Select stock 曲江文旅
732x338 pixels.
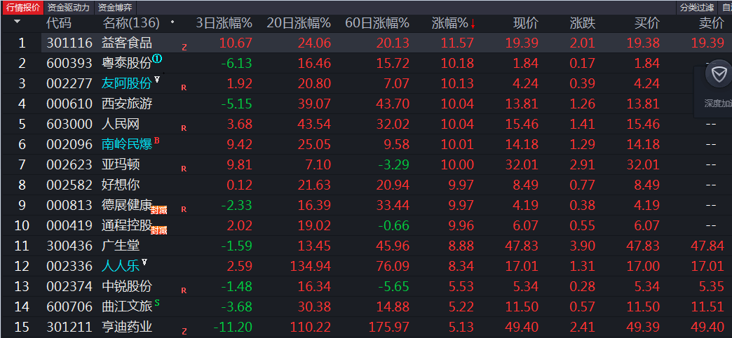click(127, 307)
